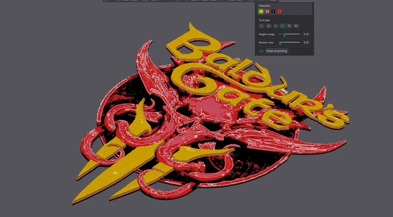This screenshot has width=393, height=217.
Task: Click the Filaments label
Action: tap(264, 6)
